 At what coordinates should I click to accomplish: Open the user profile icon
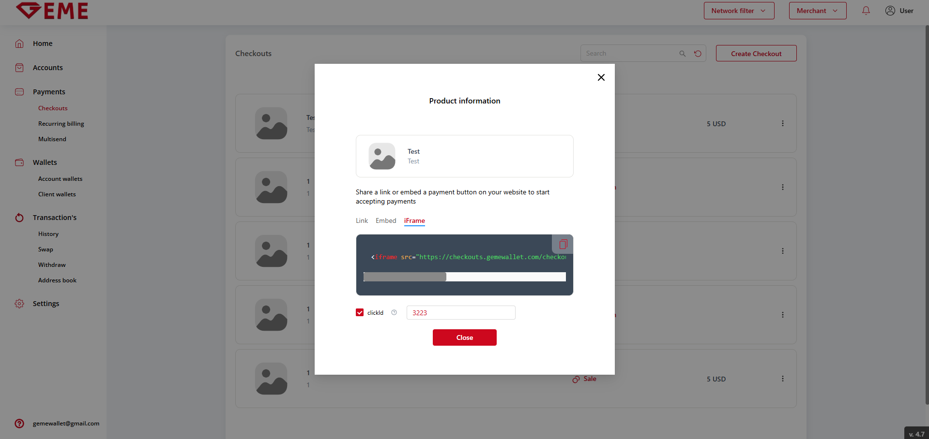[890, 11]
